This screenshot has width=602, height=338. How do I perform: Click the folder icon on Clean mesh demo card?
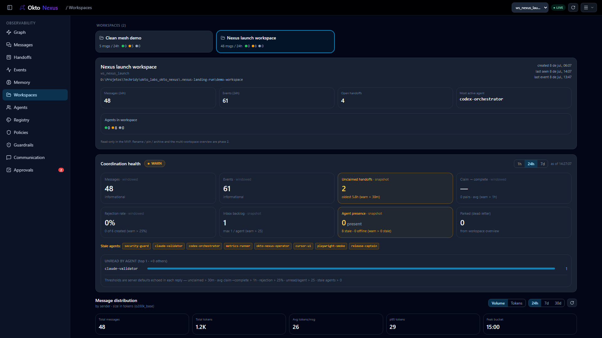click(102, 38)
